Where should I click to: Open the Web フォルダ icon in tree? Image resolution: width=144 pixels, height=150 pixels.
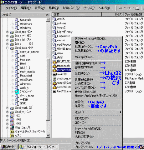pos(12,128)
